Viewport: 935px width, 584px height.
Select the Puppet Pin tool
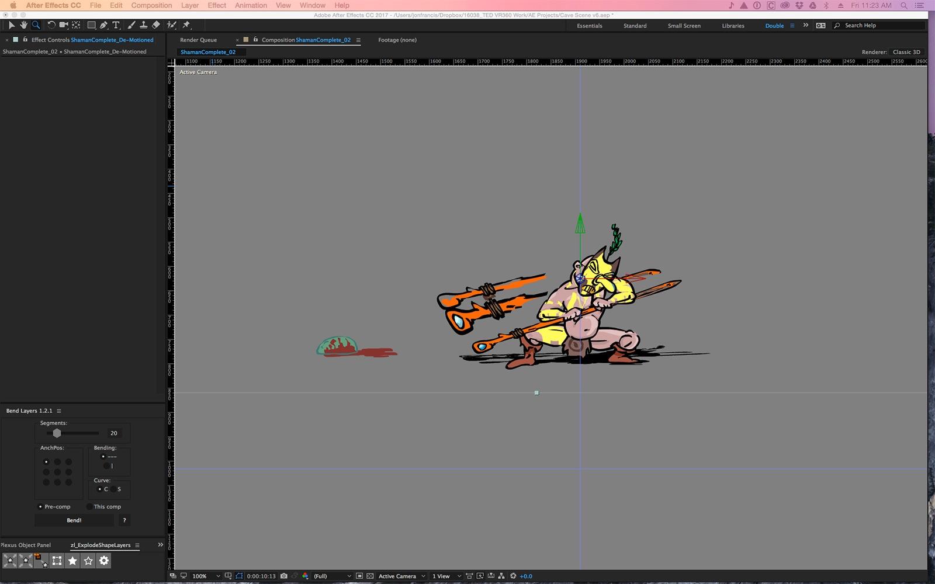pyautogui.click(x=186, y=25)
